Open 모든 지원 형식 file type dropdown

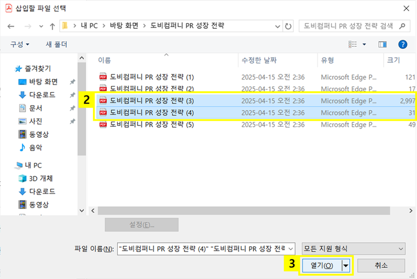(x=354, y=248)
